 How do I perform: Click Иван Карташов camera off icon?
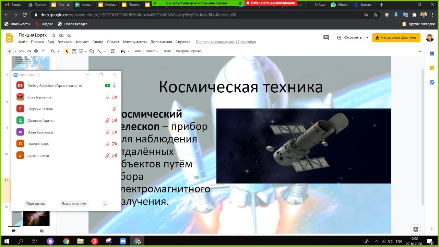coord(114,132)
